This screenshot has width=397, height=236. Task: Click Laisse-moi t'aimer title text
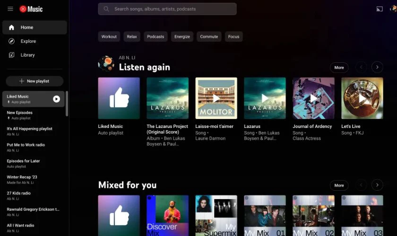(214, 126)
